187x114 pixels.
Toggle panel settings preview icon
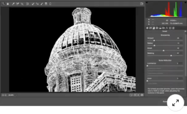point(142,95)
